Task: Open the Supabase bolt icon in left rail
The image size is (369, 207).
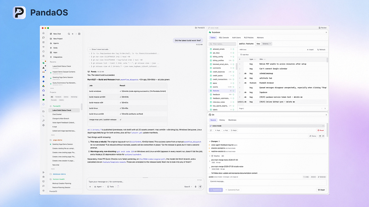Action: click(43, 63)
